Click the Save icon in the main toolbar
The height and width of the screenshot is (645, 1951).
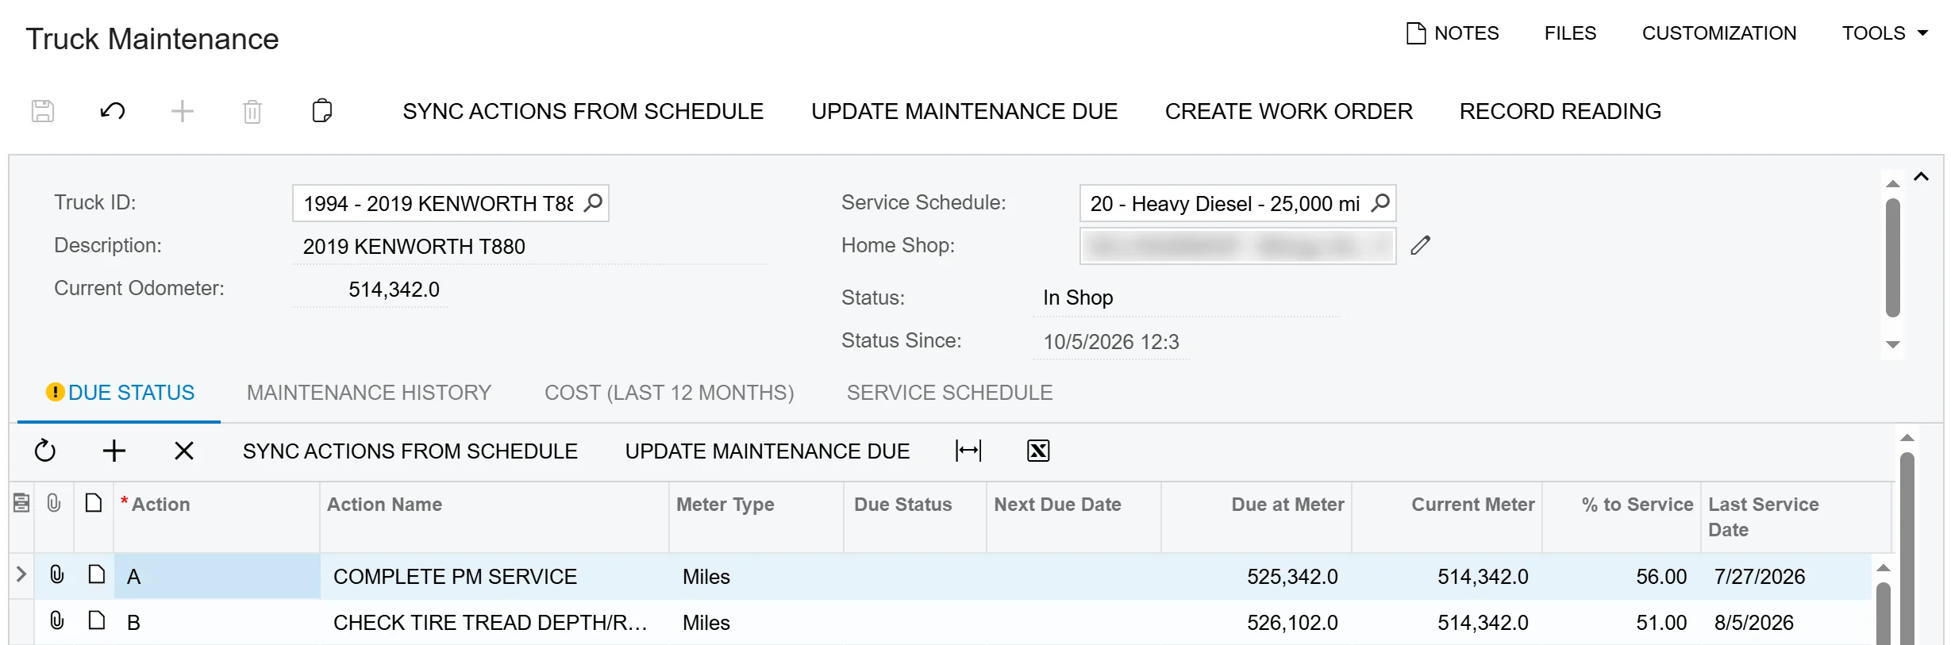pyautogui.click(x=43, y=111)
